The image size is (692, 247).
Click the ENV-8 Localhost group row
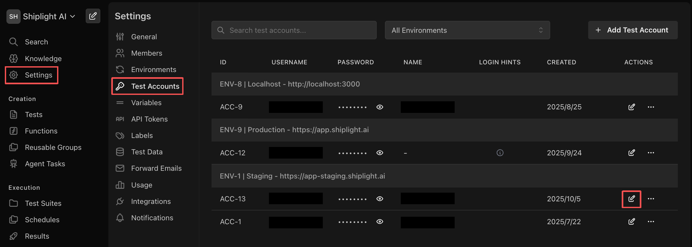pos(444,84)
